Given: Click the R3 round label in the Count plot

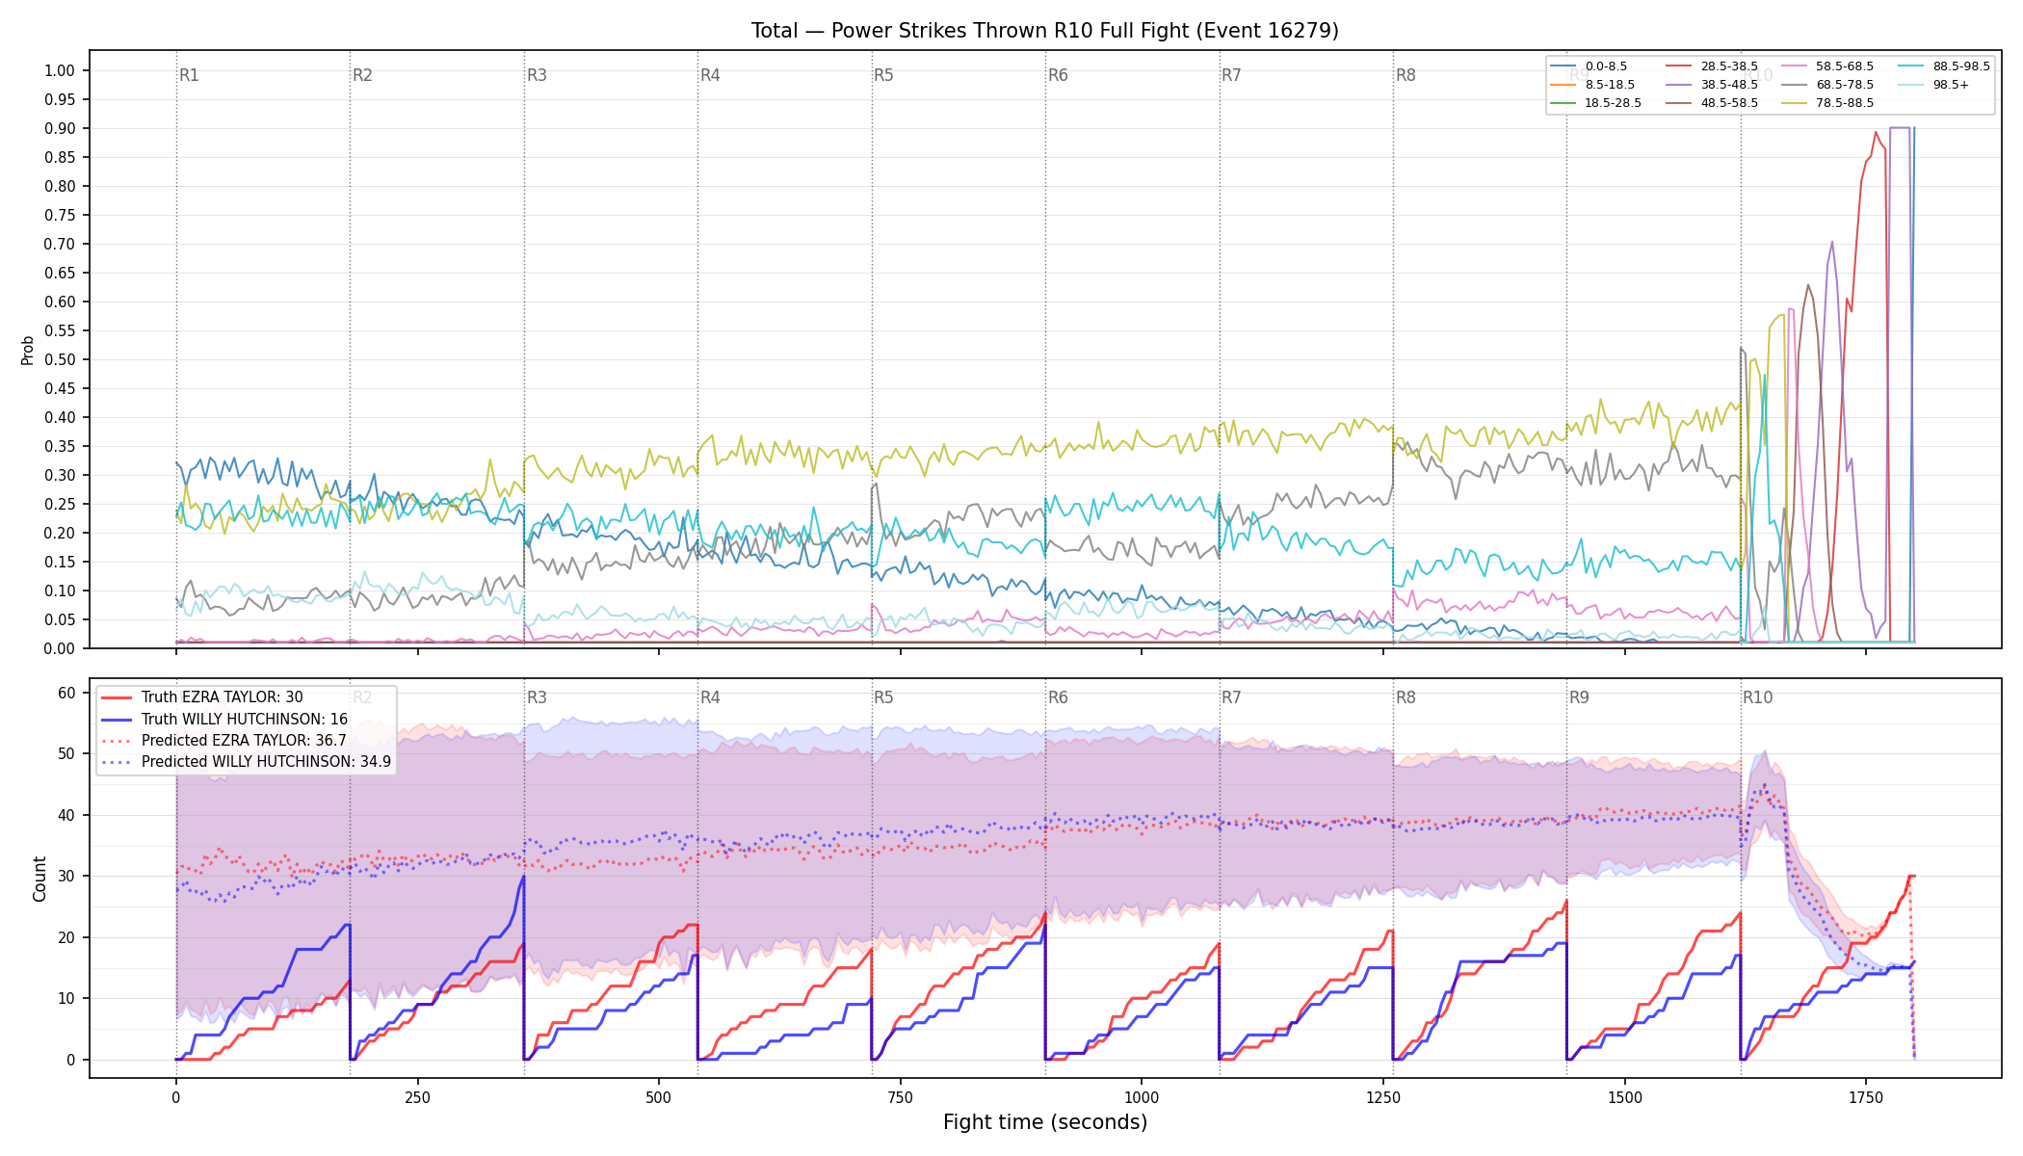Looking at the screenshot, I should 537,697.
